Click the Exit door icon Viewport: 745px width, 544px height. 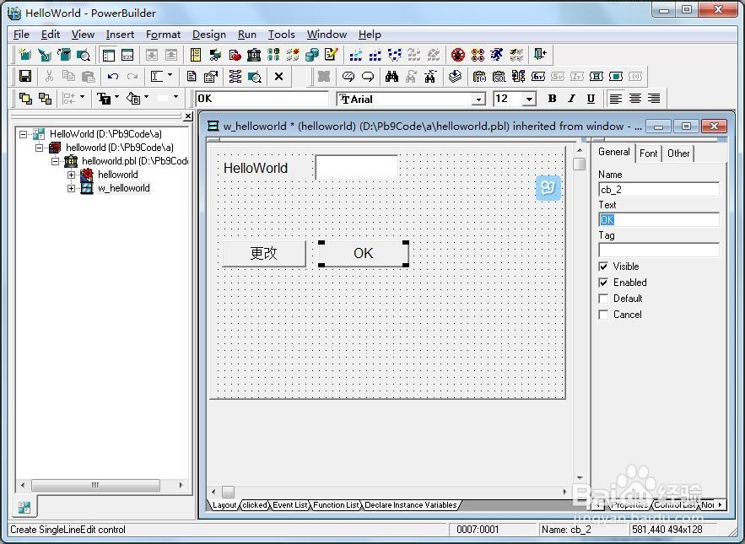[541, 55]
